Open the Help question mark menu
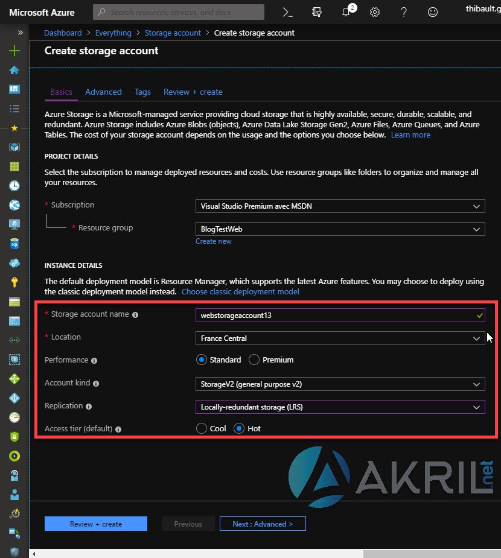The width and height of the screenshot is (501, 558). point(404,13)
